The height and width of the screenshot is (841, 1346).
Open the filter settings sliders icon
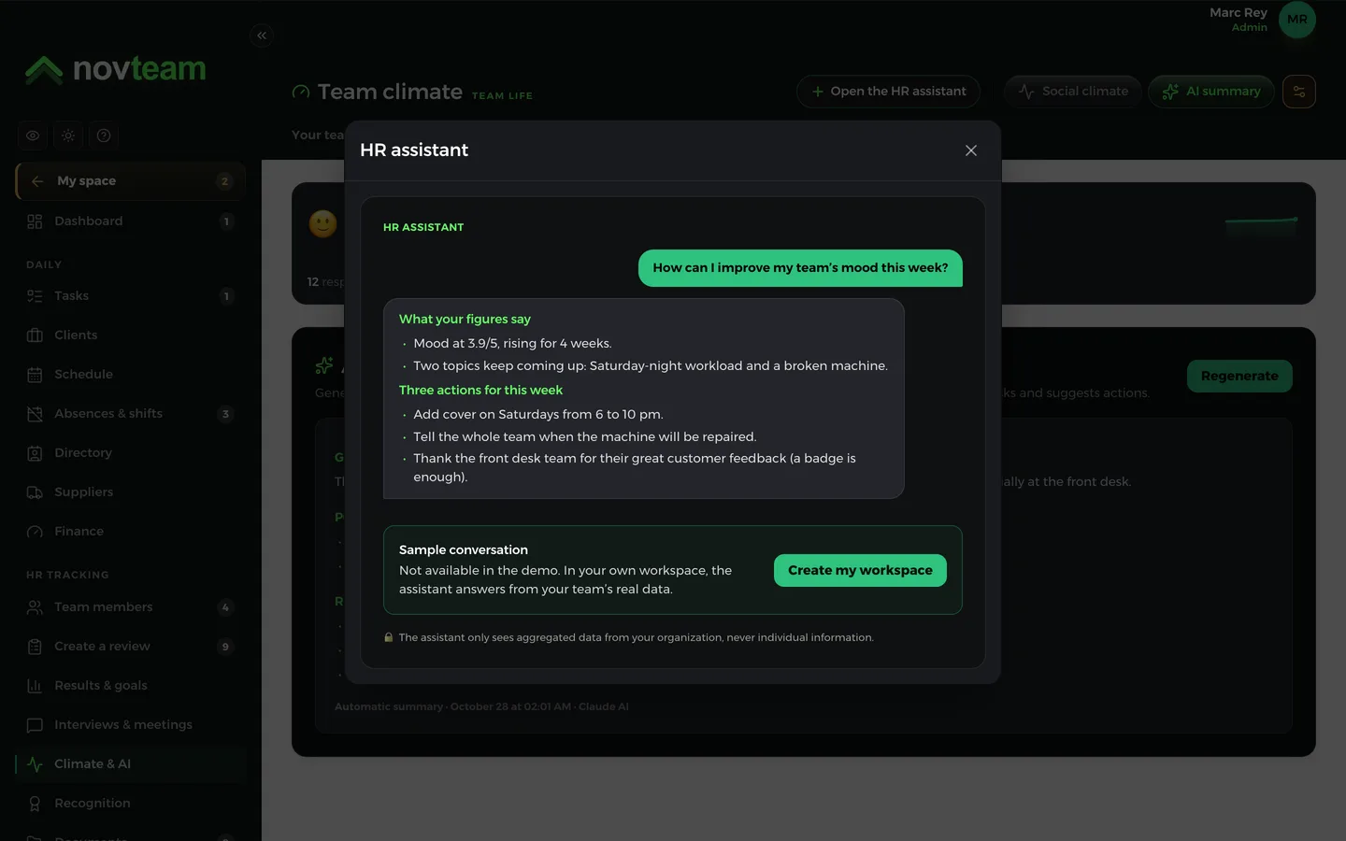pyautogui.click(x=1299, y=92)
